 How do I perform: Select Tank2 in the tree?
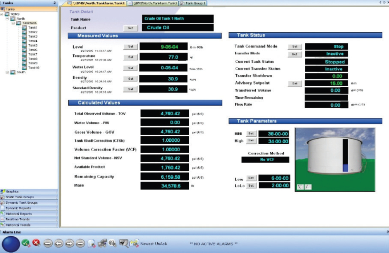point(33,32)
